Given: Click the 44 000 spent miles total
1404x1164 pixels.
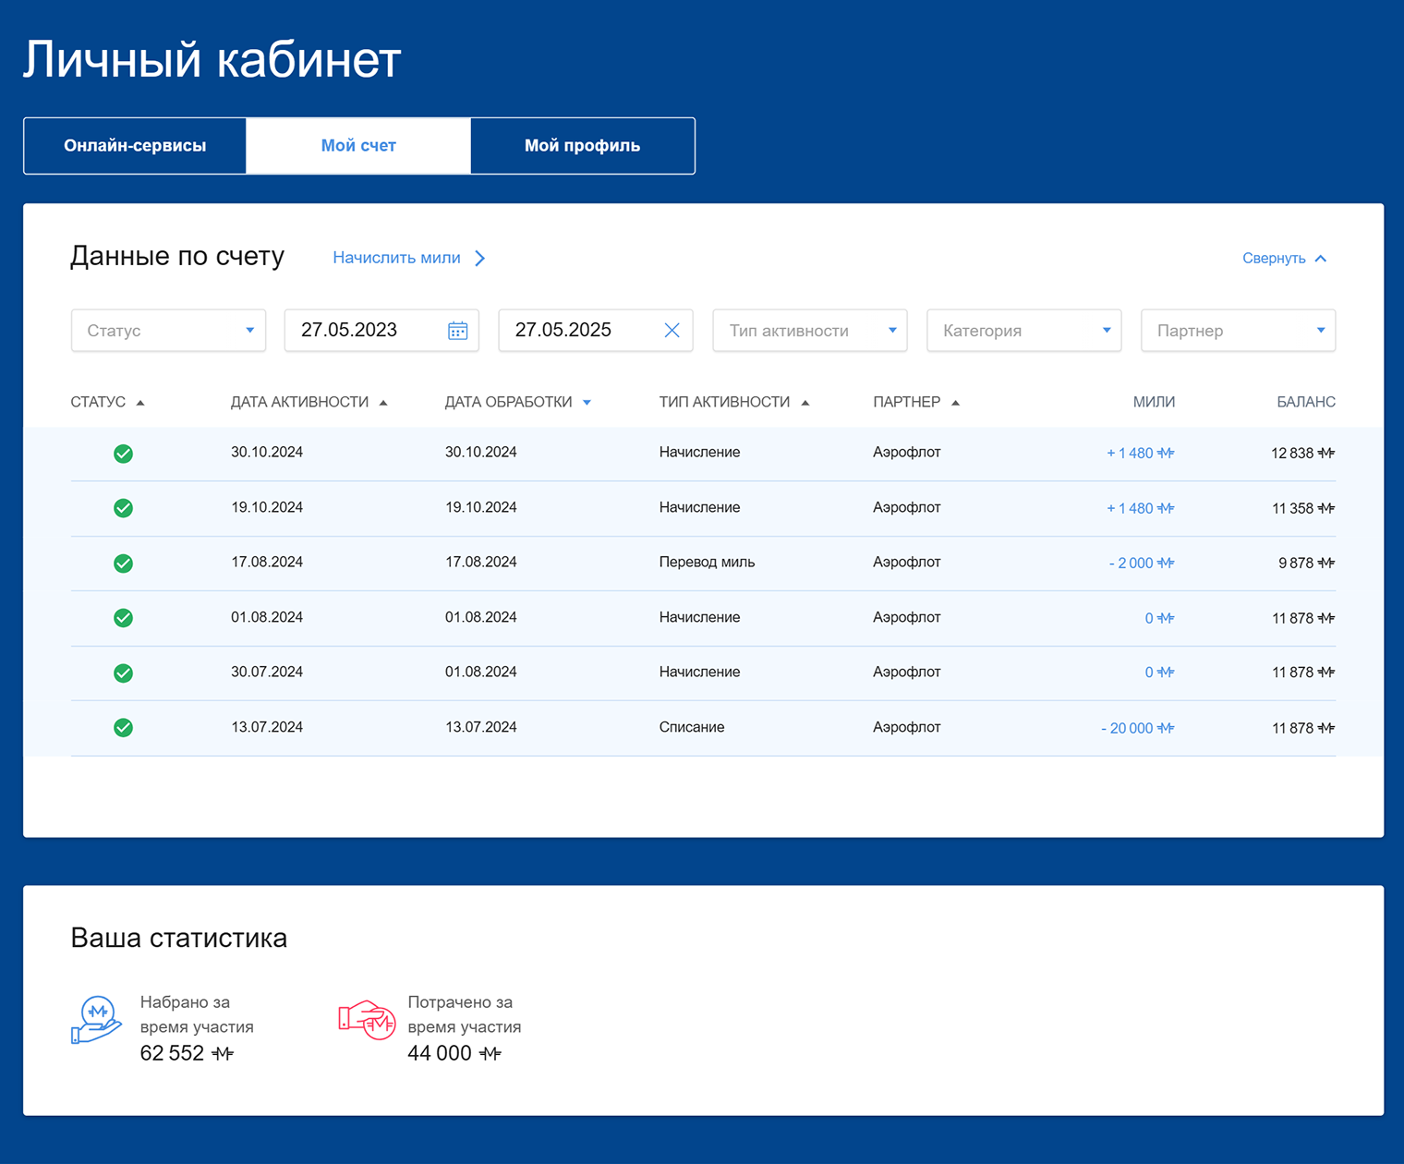Looking at the screenshot, I should [x=454, y=1053].
